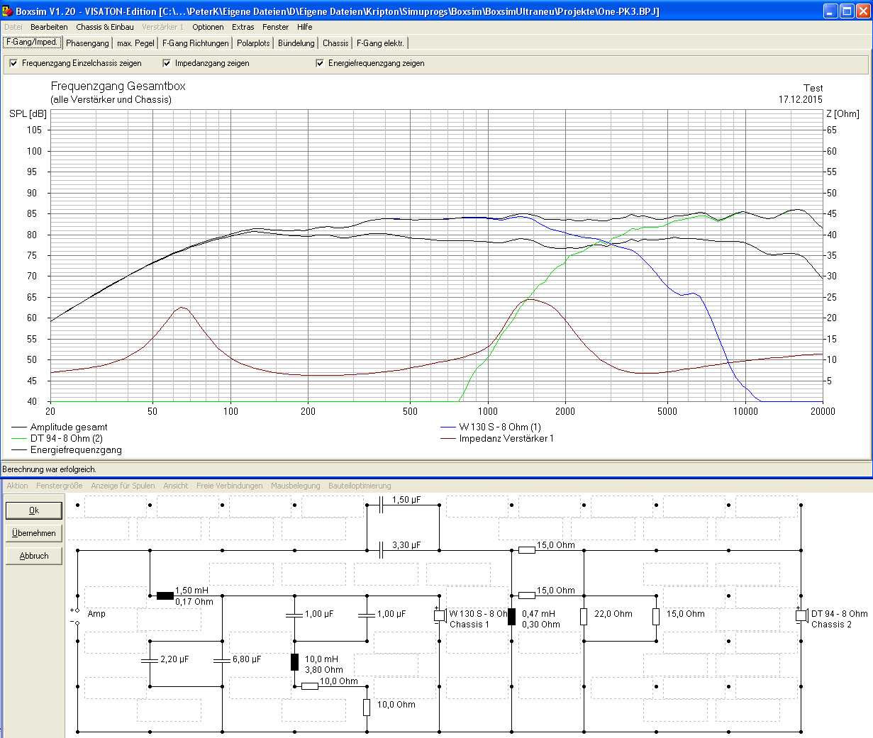873x738 pixels.
Task: Click the green DT 94 legend line
Action: (x=19, y=439)
